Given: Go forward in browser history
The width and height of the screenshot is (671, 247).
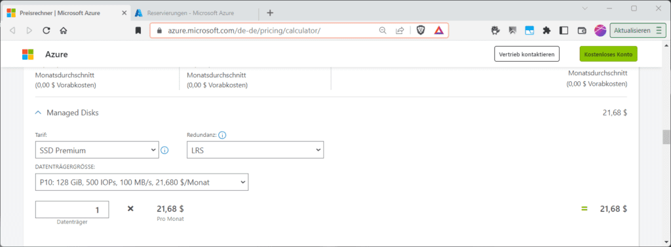Looking at the screenshot, I should 29,30.
